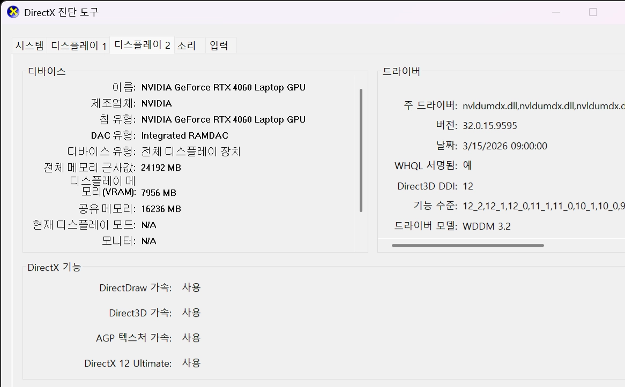The image size is (625, 387).
Task: Maximize the DirectX diagnostic tool window
Action: (x=593, y=12)
